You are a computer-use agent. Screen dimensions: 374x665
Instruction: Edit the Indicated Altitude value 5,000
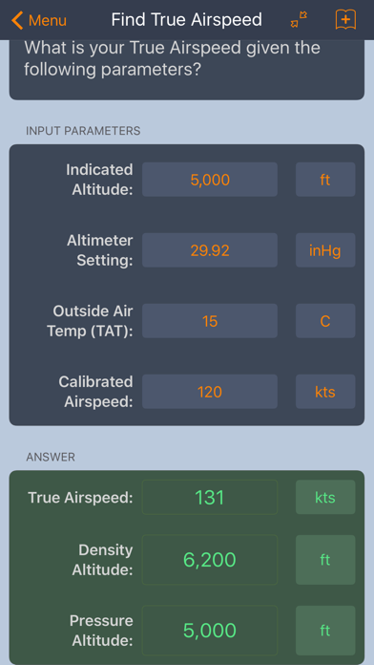click(210, 180)
